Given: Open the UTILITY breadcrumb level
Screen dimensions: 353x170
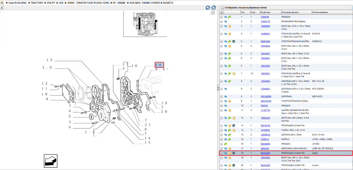Looking at the screenshot, I should 51,3.
